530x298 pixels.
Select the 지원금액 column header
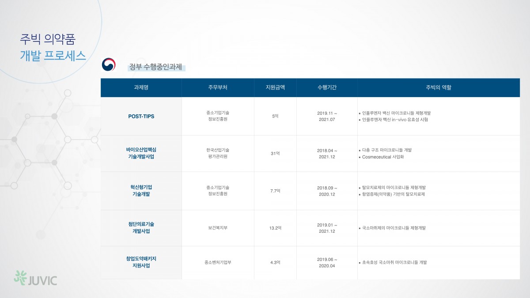coord(275,87)
